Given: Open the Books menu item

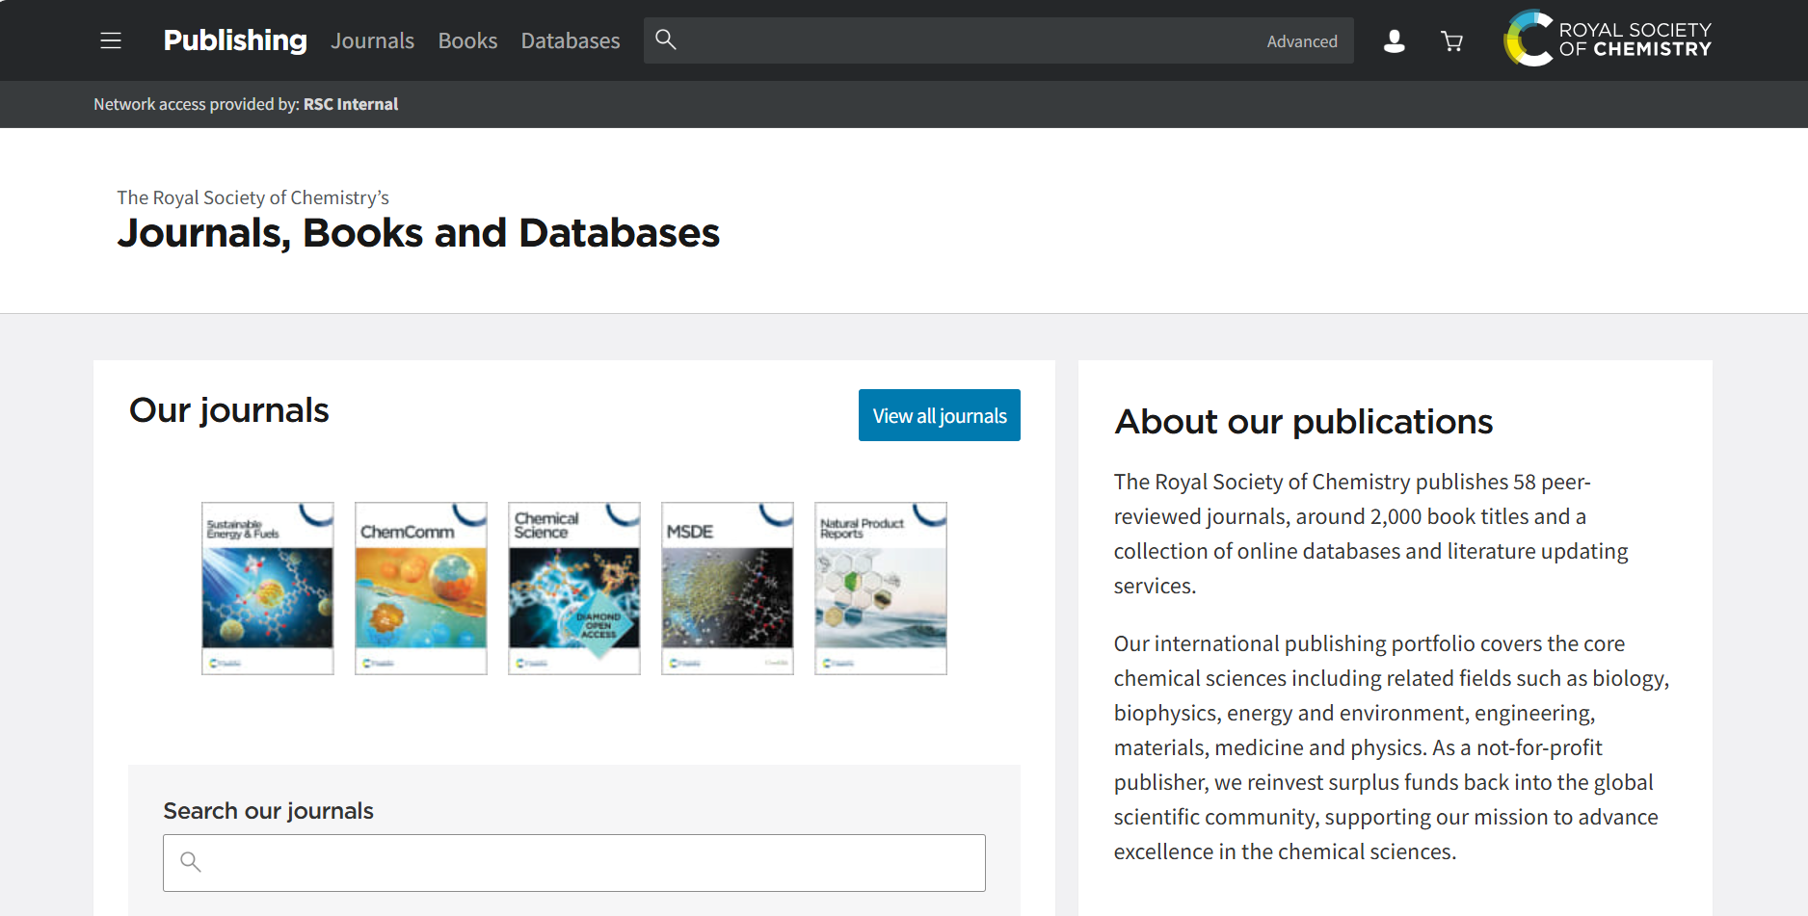Looking at the screenshot, I should (x=467, y=40).
